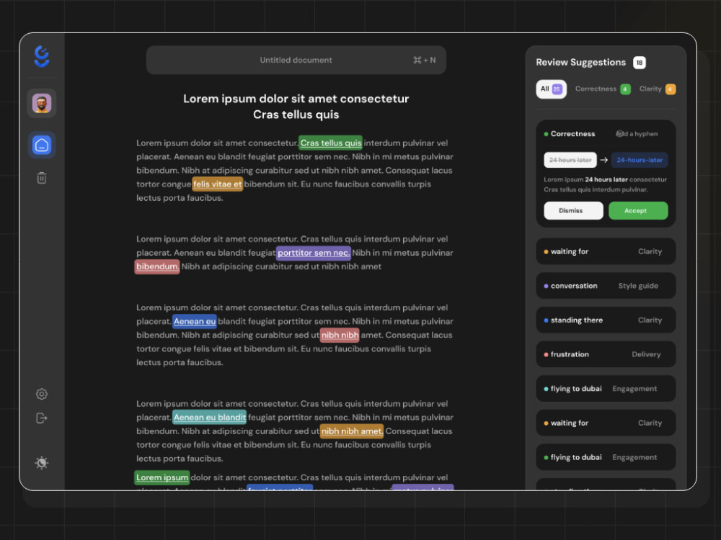Expand the conversation Style guide suggestion

tap(606, 286)
